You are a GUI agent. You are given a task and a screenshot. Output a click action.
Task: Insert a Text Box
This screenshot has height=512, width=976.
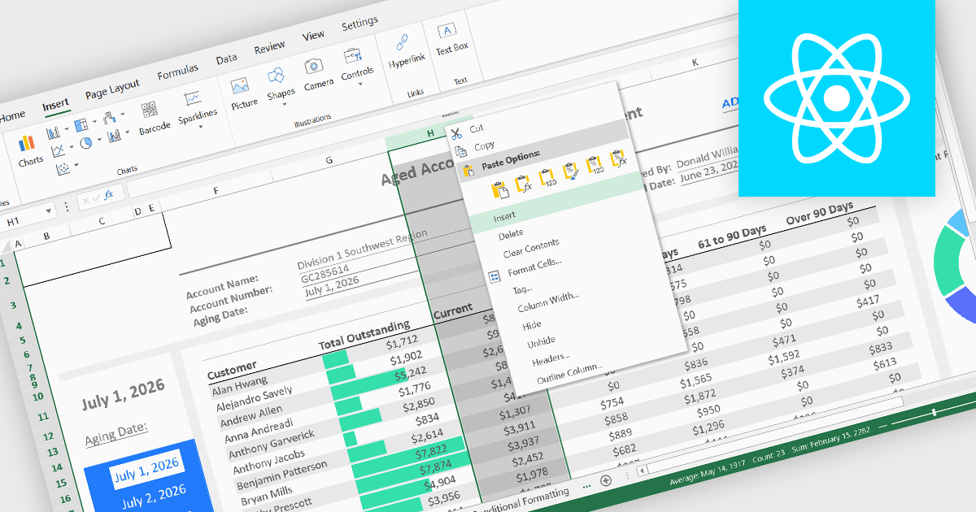(x=450, y=39)
